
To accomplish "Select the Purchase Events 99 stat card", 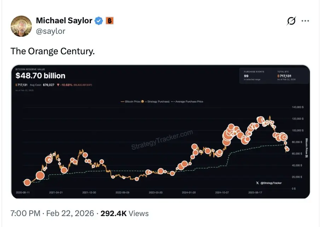I will [x=255, y=75].
